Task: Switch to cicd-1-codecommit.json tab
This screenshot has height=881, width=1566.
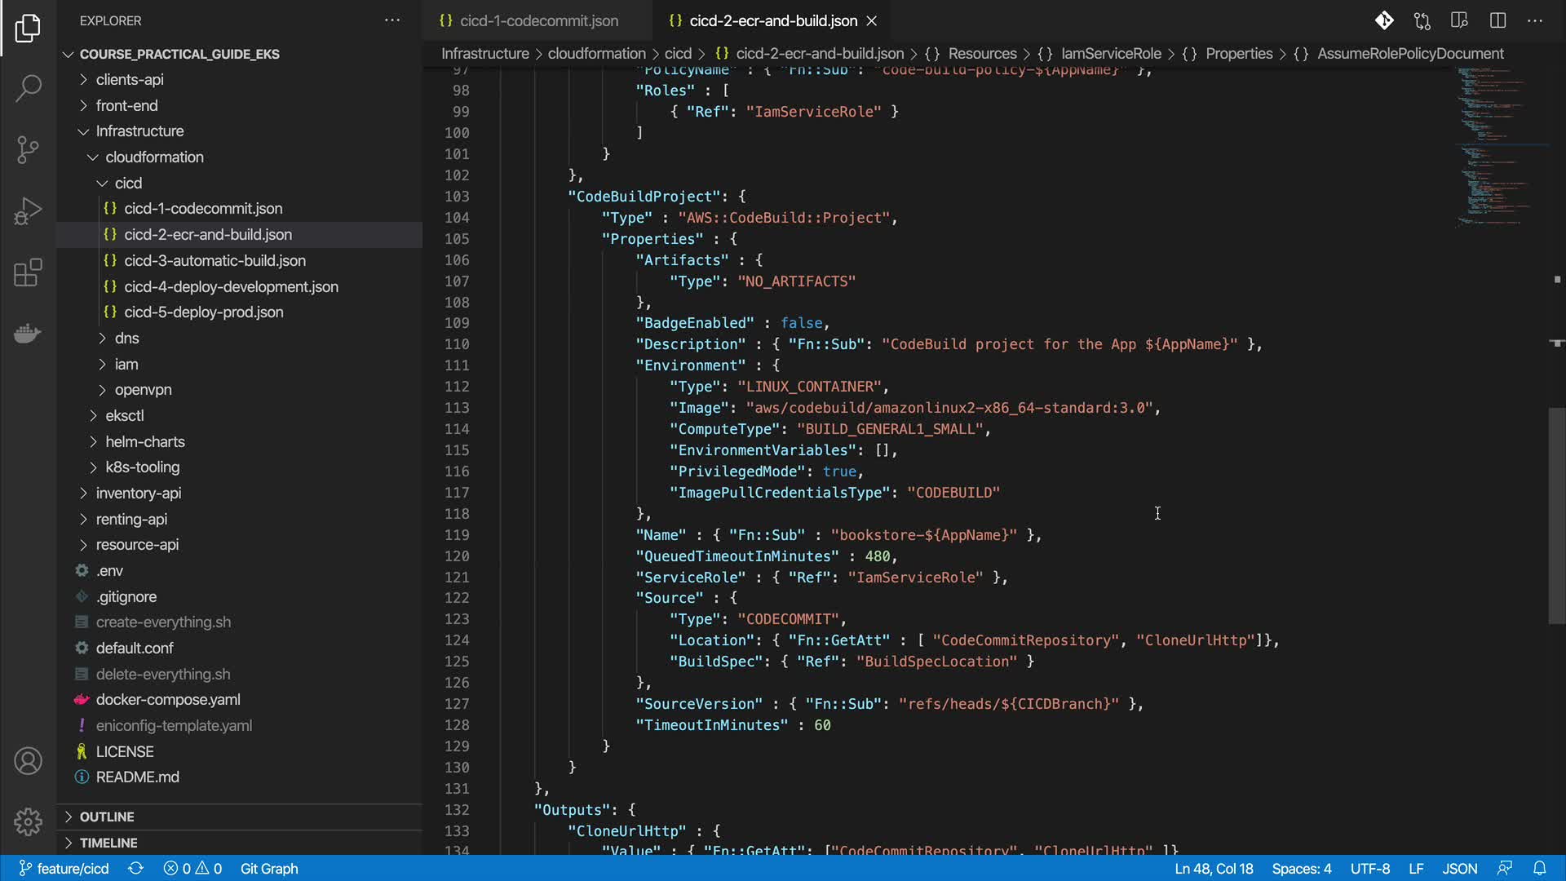Action: [538, 20]
